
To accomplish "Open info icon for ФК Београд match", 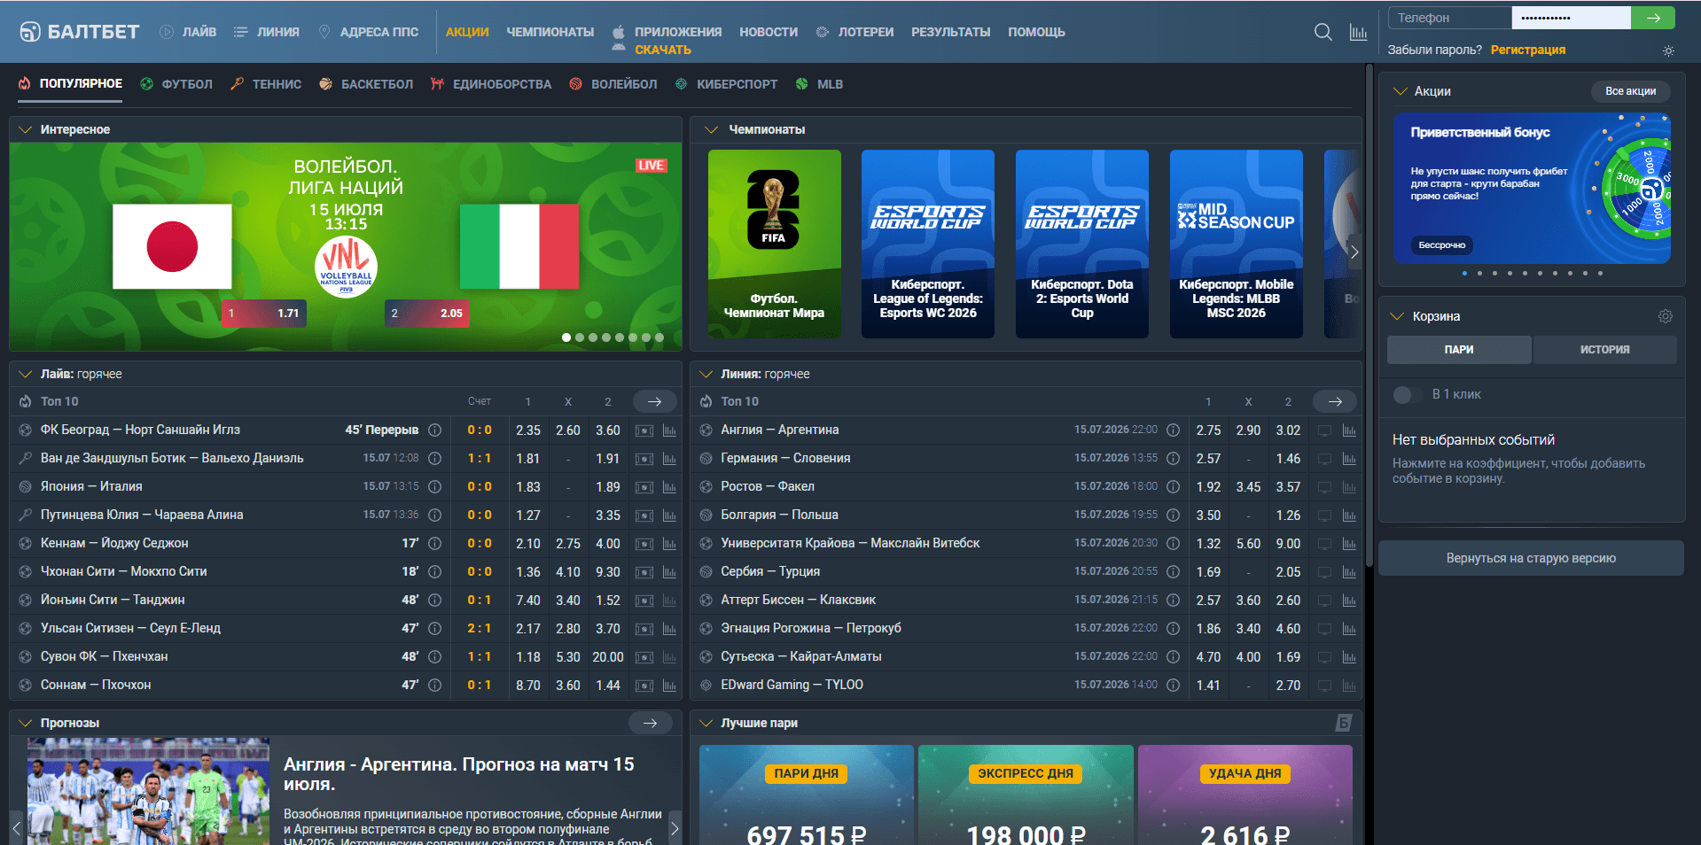I will pos(434,430).
